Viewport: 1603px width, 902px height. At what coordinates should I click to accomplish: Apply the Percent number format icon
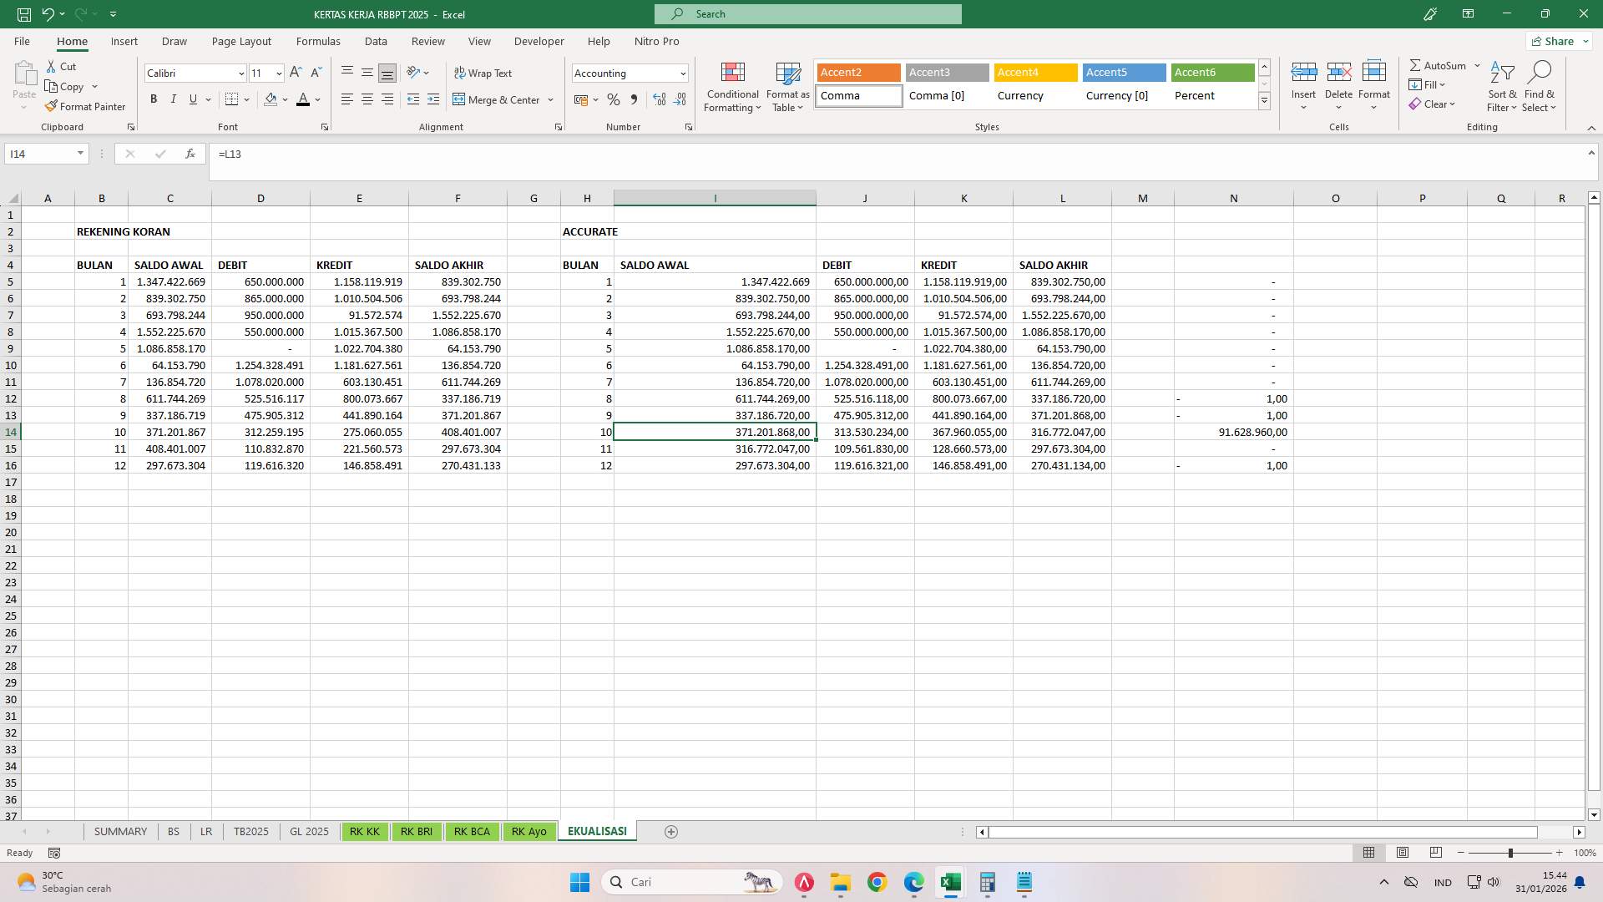click(x=614, y=99)
